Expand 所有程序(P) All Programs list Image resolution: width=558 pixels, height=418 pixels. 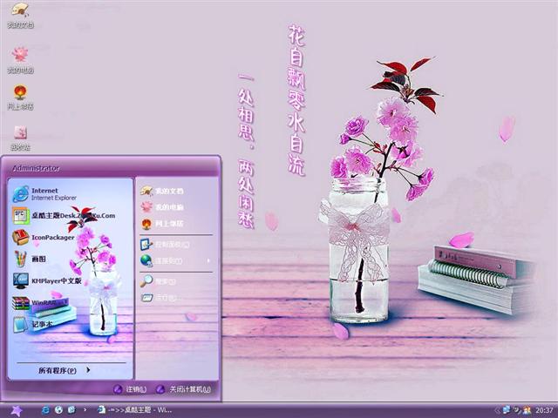click(65, 370)
